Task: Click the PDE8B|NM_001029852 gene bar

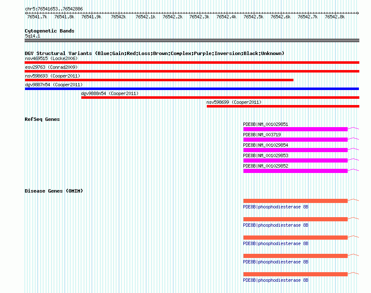Action: pyautogui.click(x=295, y=171)
